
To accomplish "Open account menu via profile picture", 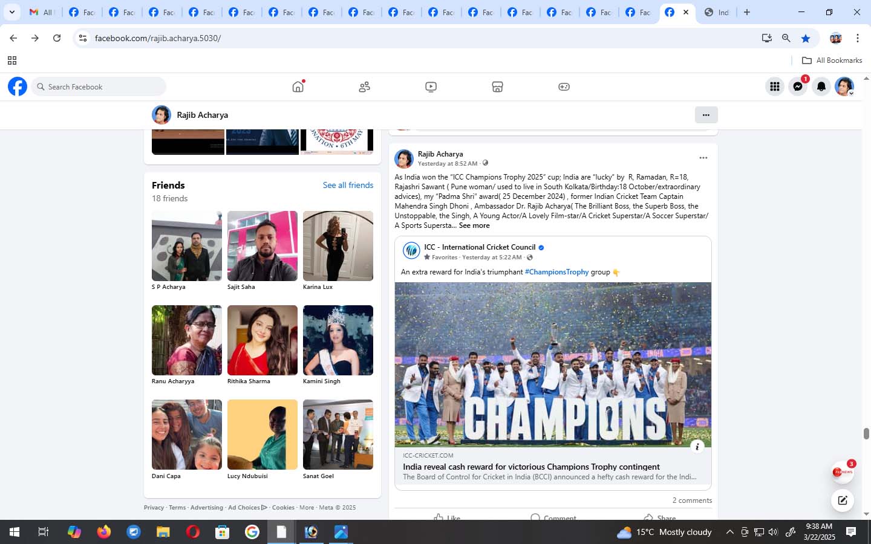I will [844, 87].
